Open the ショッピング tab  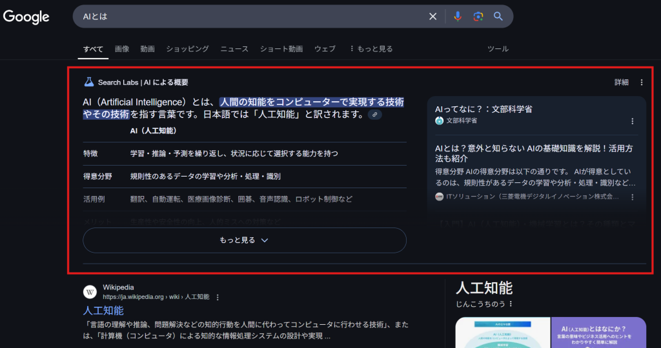click(x=187, y=49)
